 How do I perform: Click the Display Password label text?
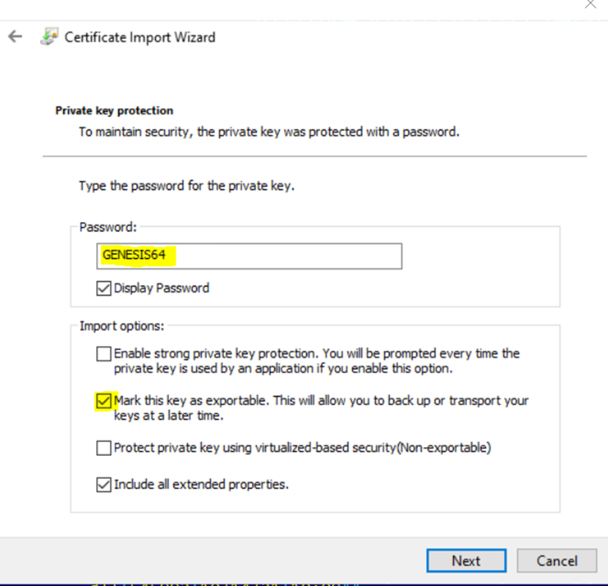[x=162, y=288]
